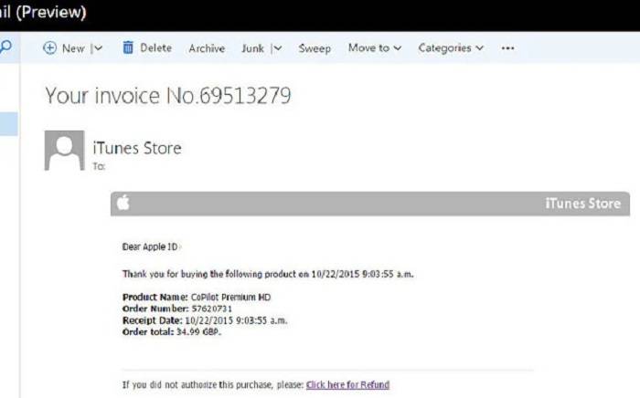Click the 'Click here for Refund' link
640x398 pixels.
(347, 384)
